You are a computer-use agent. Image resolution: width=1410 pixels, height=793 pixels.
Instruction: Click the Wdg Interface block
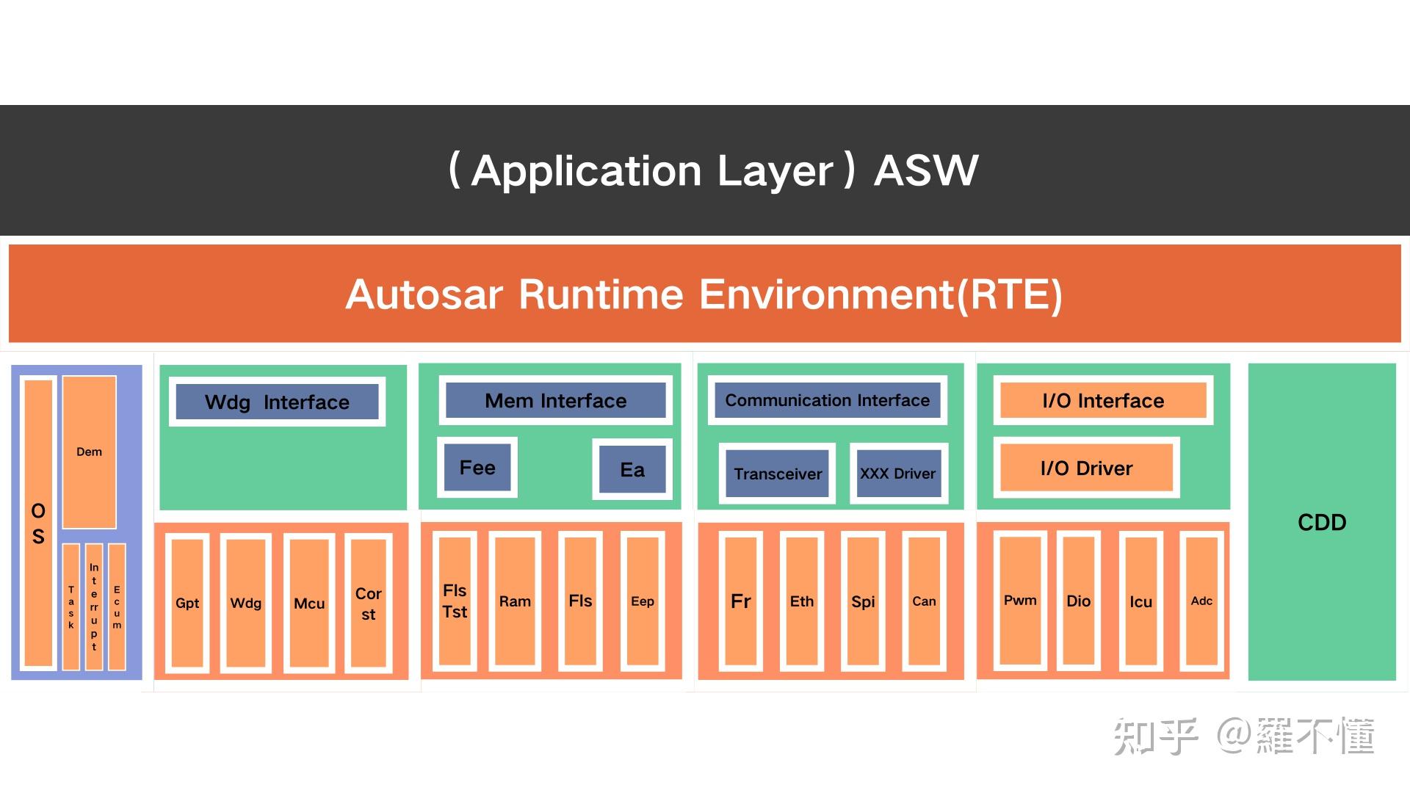coord(277,402)
